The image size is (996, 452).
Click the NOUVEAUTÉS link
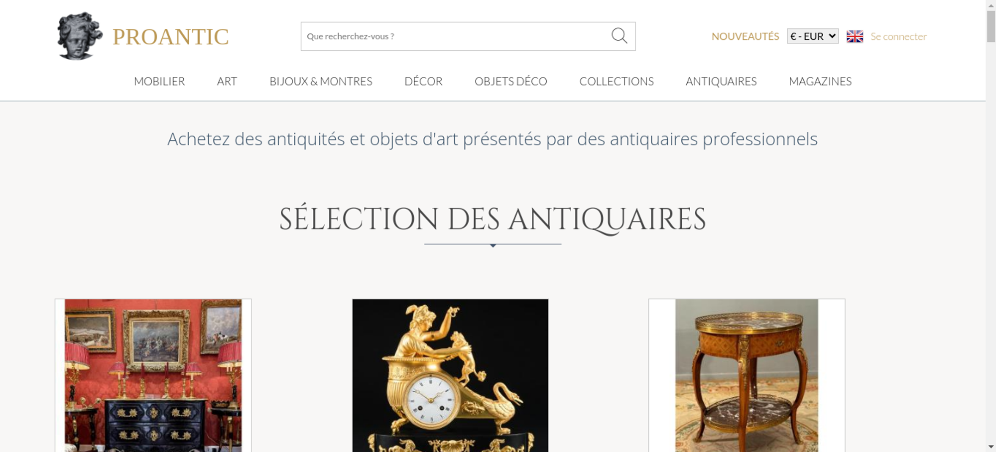click(745, 36)
